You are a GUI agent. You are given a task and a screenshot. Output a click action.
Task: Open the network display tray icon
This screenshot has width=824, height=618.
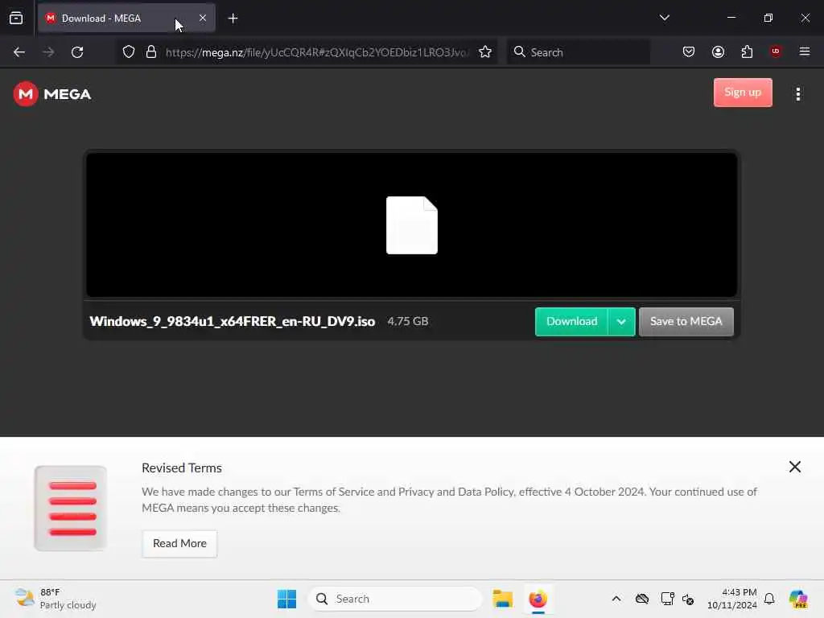coord(667,599)
